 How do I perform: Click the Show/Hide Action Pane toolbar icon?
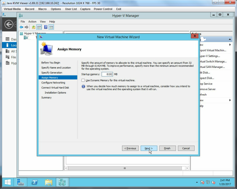(x=51, y=27)
